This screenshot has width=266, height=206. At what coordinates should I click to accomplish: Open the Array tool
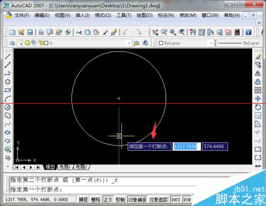258,90
